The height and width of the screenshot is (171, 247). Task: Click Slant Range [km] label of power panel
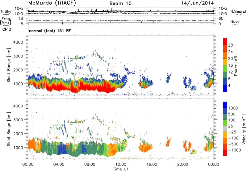[9, 65]
